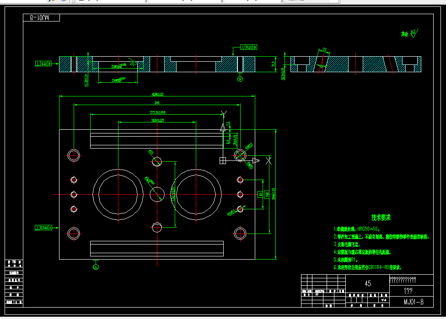Select the bottom-right corner guide hole

(x=240, y=234)
